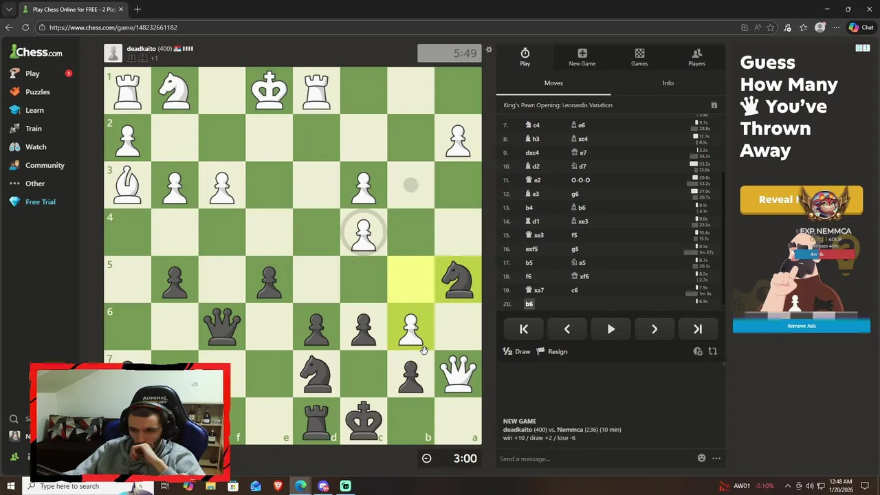Open the tab actions dropdown arrow
880x495 pixels.
[9, 10]
